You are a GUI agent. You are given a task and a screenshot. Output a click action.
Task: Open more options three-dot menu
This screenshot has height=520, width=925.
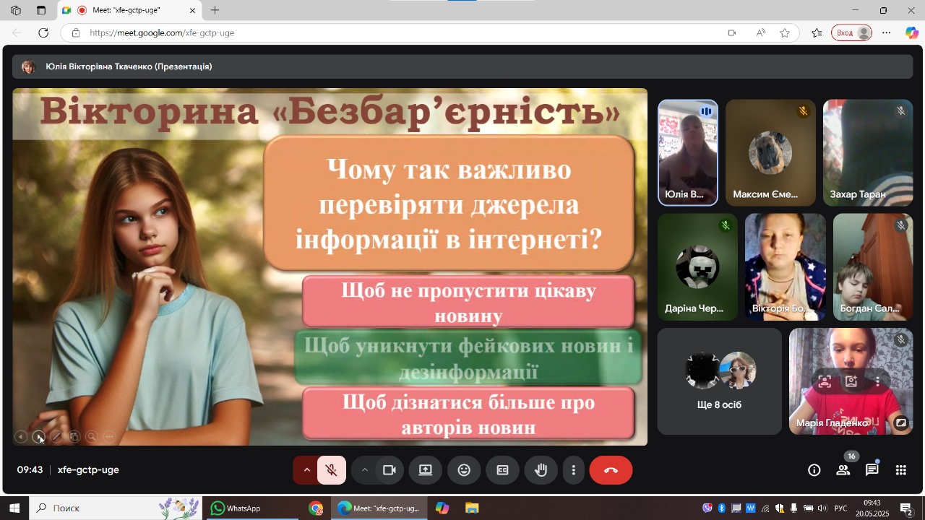click(574, 470)
